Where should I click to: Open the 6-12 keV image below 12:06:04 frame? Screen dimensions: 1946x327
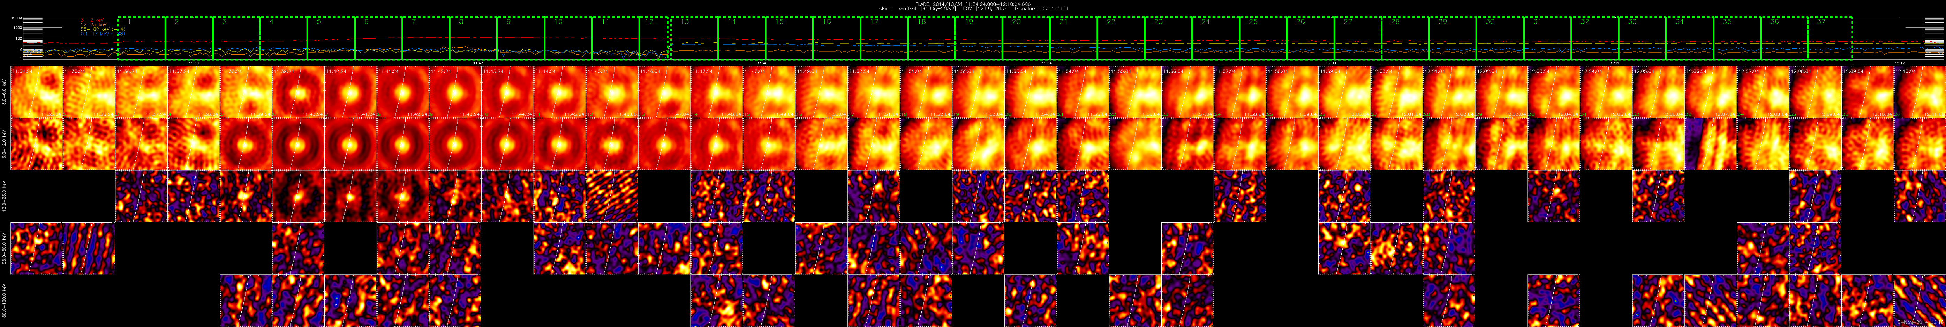click(1710, 144)
